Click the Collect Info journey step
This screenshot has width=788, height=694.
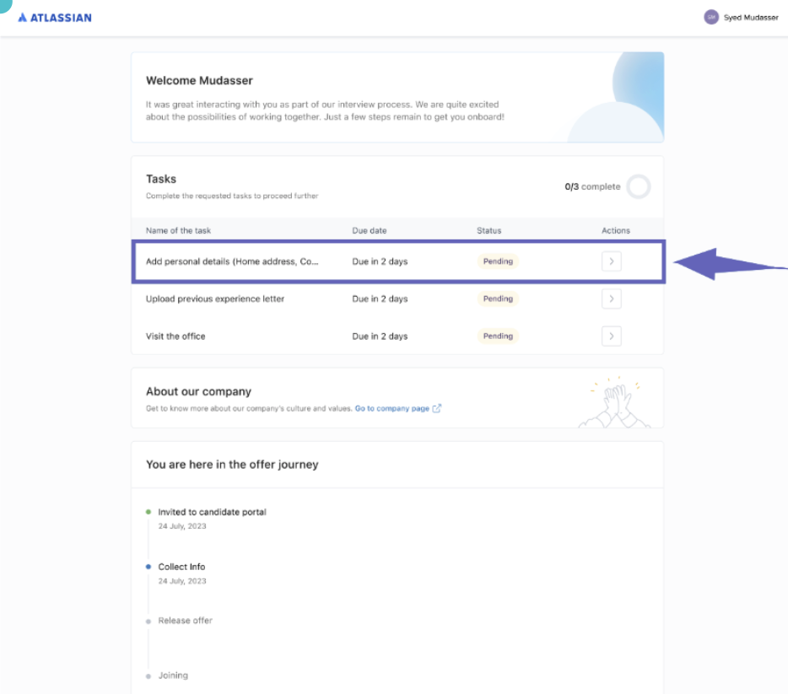[181, 567]
